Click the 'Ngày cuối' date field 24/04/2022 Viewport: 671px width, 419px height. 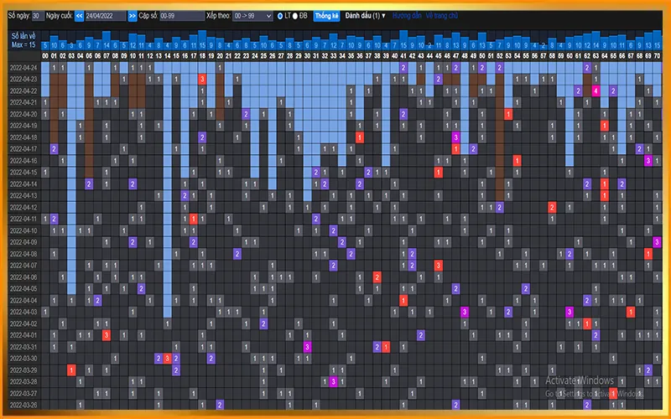click(x=106, y=16)
